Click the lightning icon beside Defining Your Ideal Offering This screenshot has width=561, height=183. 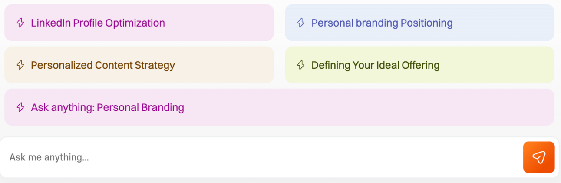[301, 65]
